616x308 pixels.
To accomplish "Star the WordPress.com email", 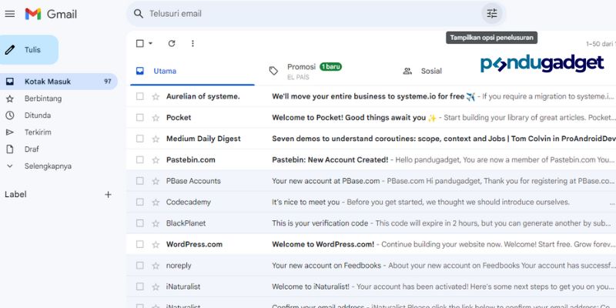I will coord(156,245).
